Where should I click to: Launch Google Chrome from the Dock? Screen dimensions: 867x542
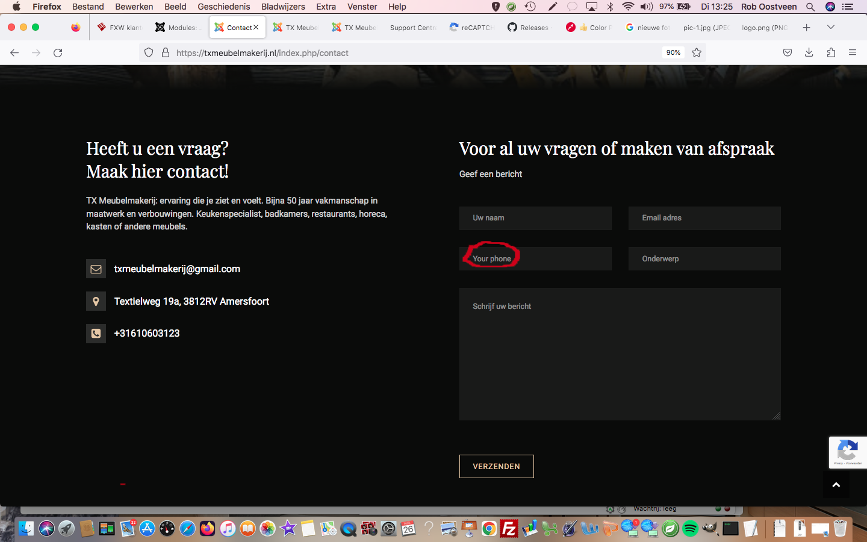pyautogui.click(x=489, y=529)
